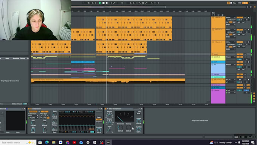Viewport: 257px width, 145px height.
Task: Click the Compressor Ratio knob
Action: point(54,114)
